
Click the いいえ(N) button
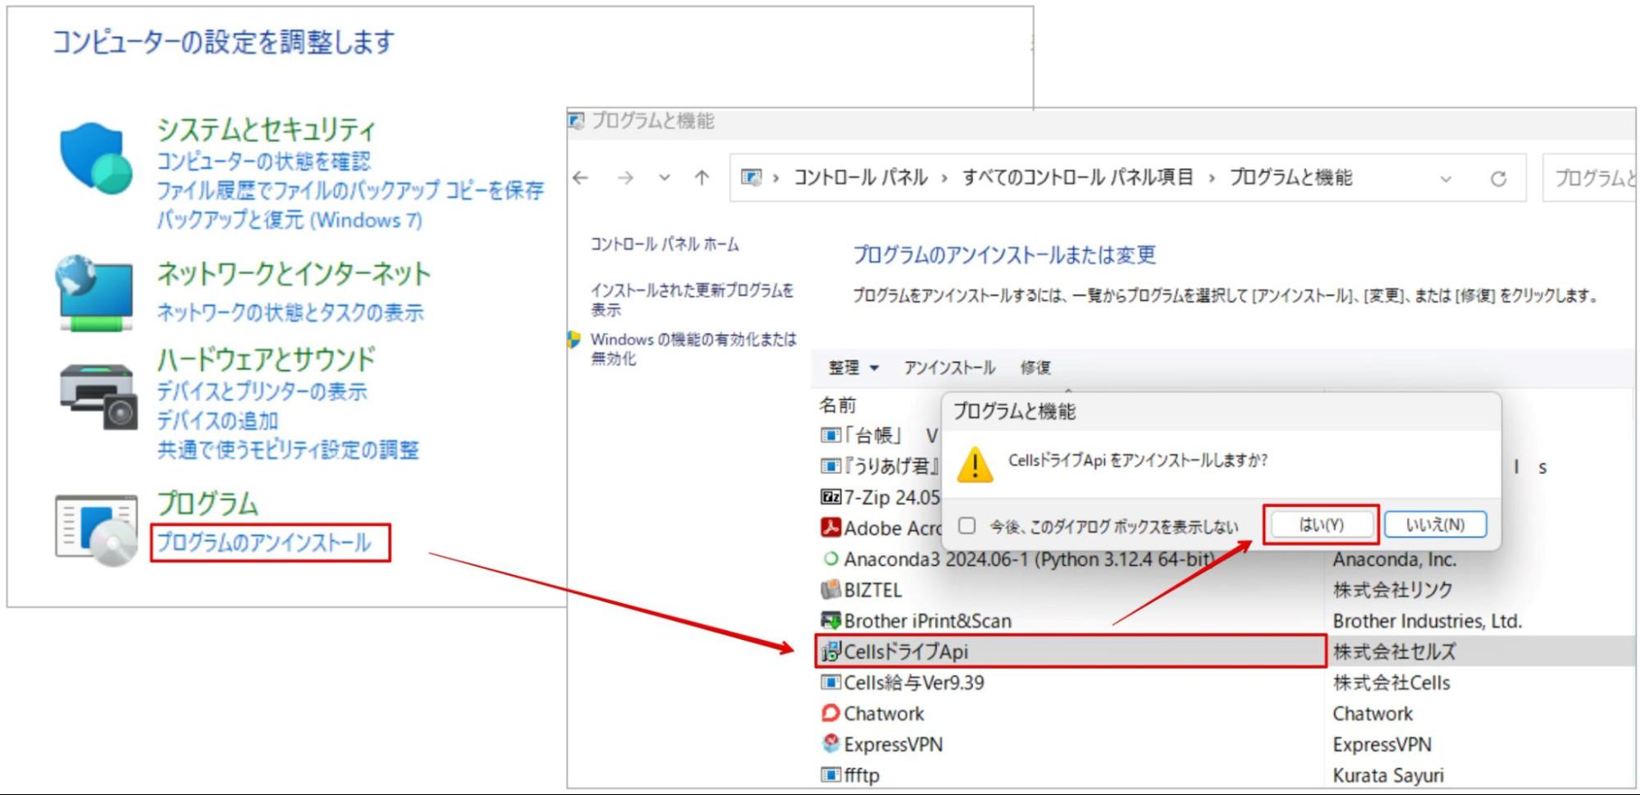[1435, 524]
